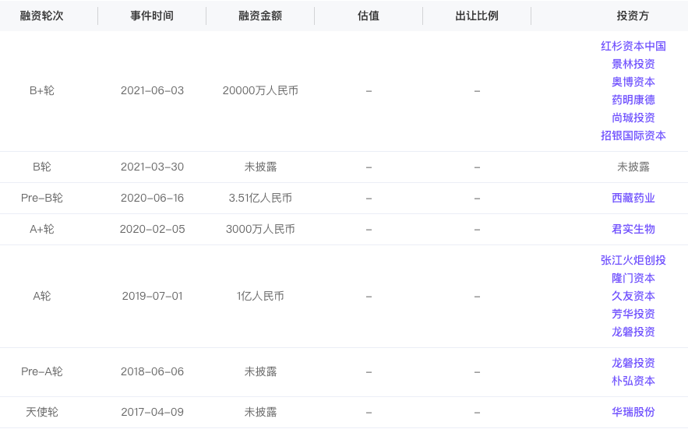The height and width of the screenshot is (429, 688).
Task: Click 龙磐投资 in the A轮 row
Action: point(633,332)
